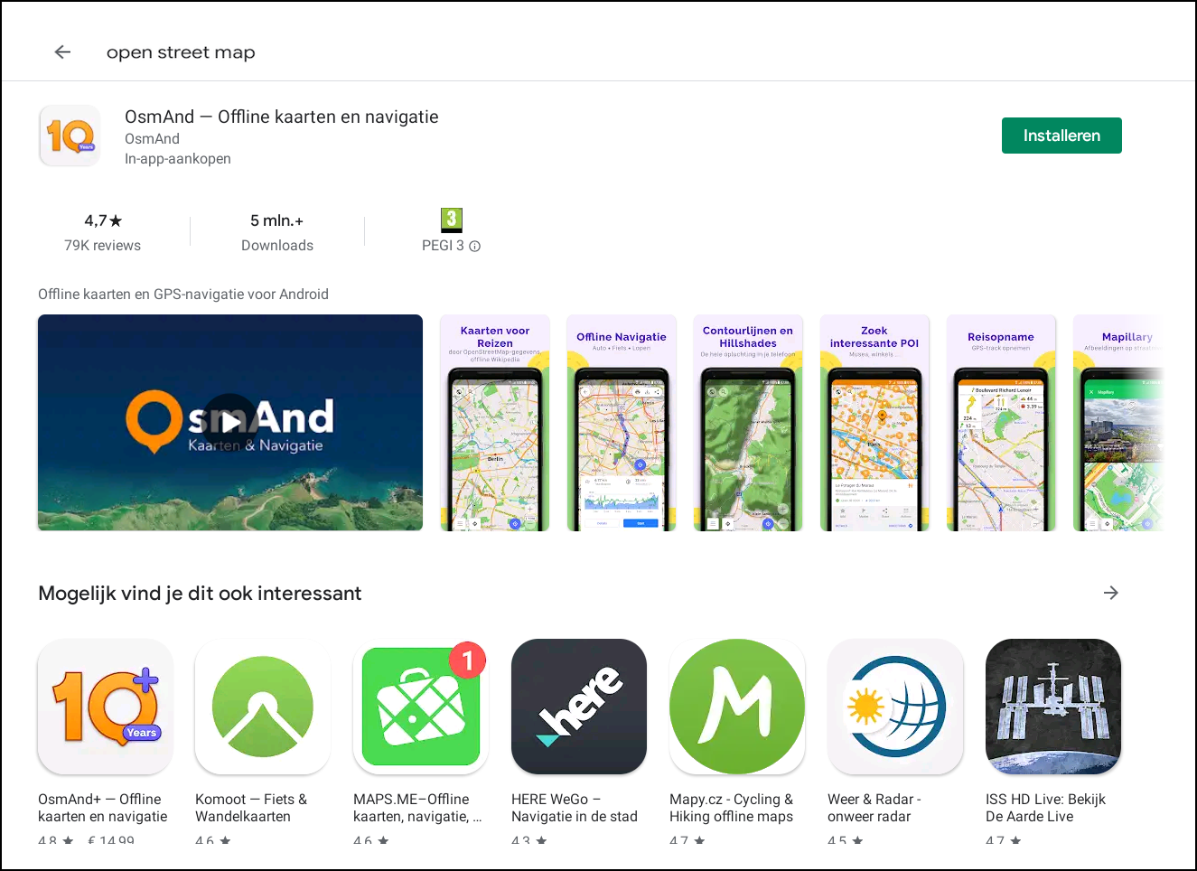This screenshot has height=871, width=1197.
Task: Open the OsmAnd+ app icon
Action: point(105,707)
